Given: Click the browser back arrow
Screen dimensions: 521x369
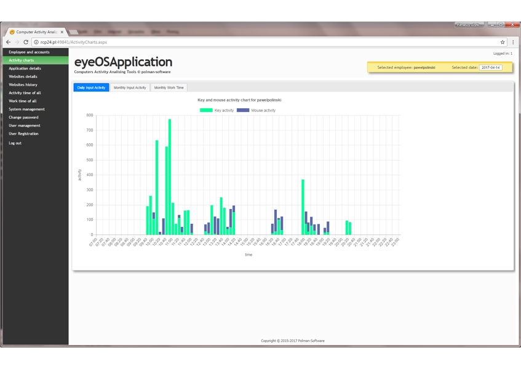Looking at the screenshot, I should [9, 42].
